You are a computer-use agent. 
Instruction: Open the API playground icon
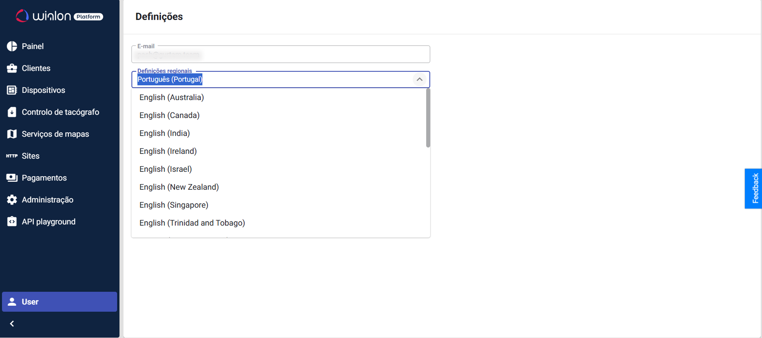click(12, 222)
